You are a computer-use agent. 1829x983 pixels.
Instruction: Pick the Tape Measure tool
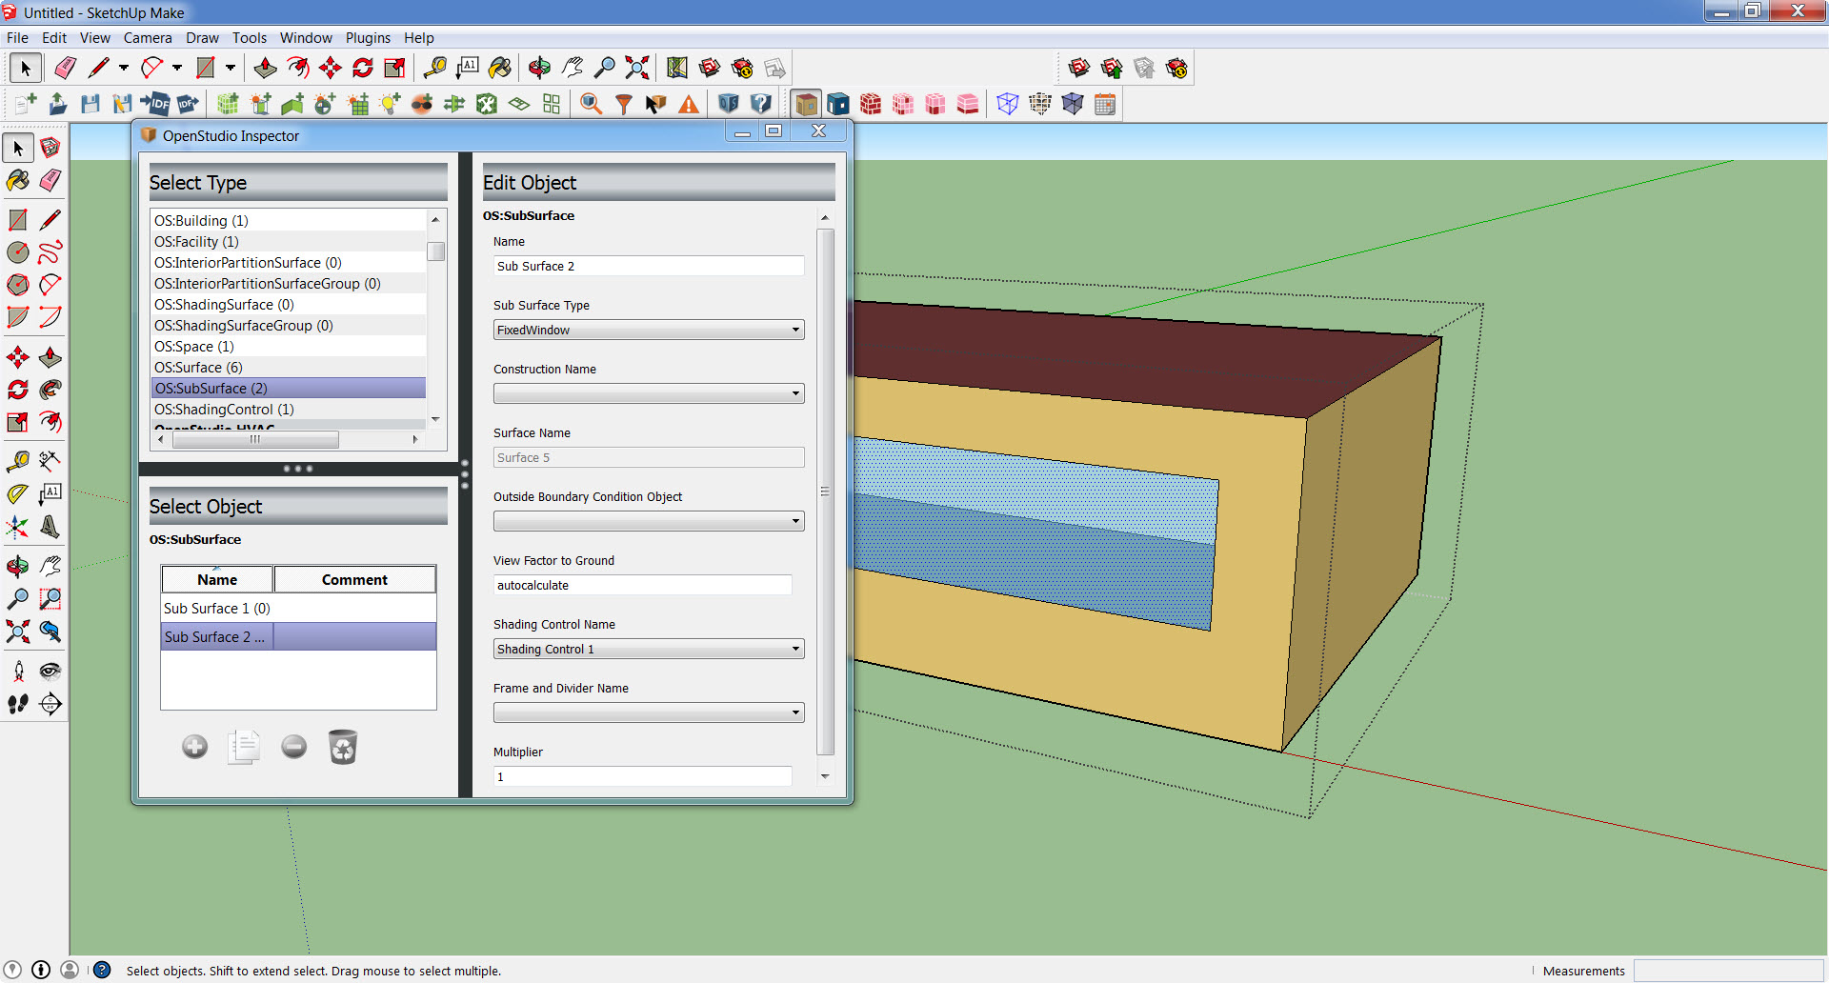[437, 68]
